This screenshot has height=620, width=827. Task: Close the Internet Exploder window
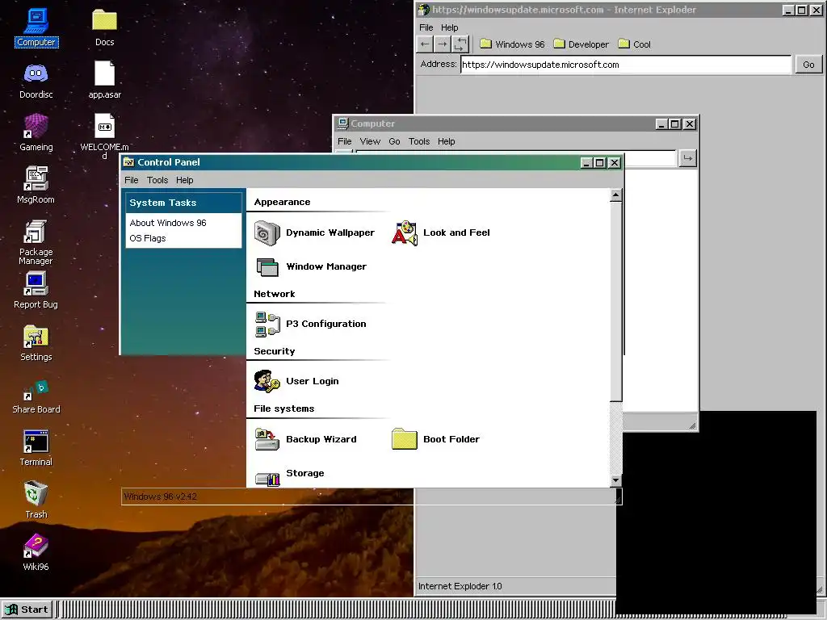tap(816, 10)
